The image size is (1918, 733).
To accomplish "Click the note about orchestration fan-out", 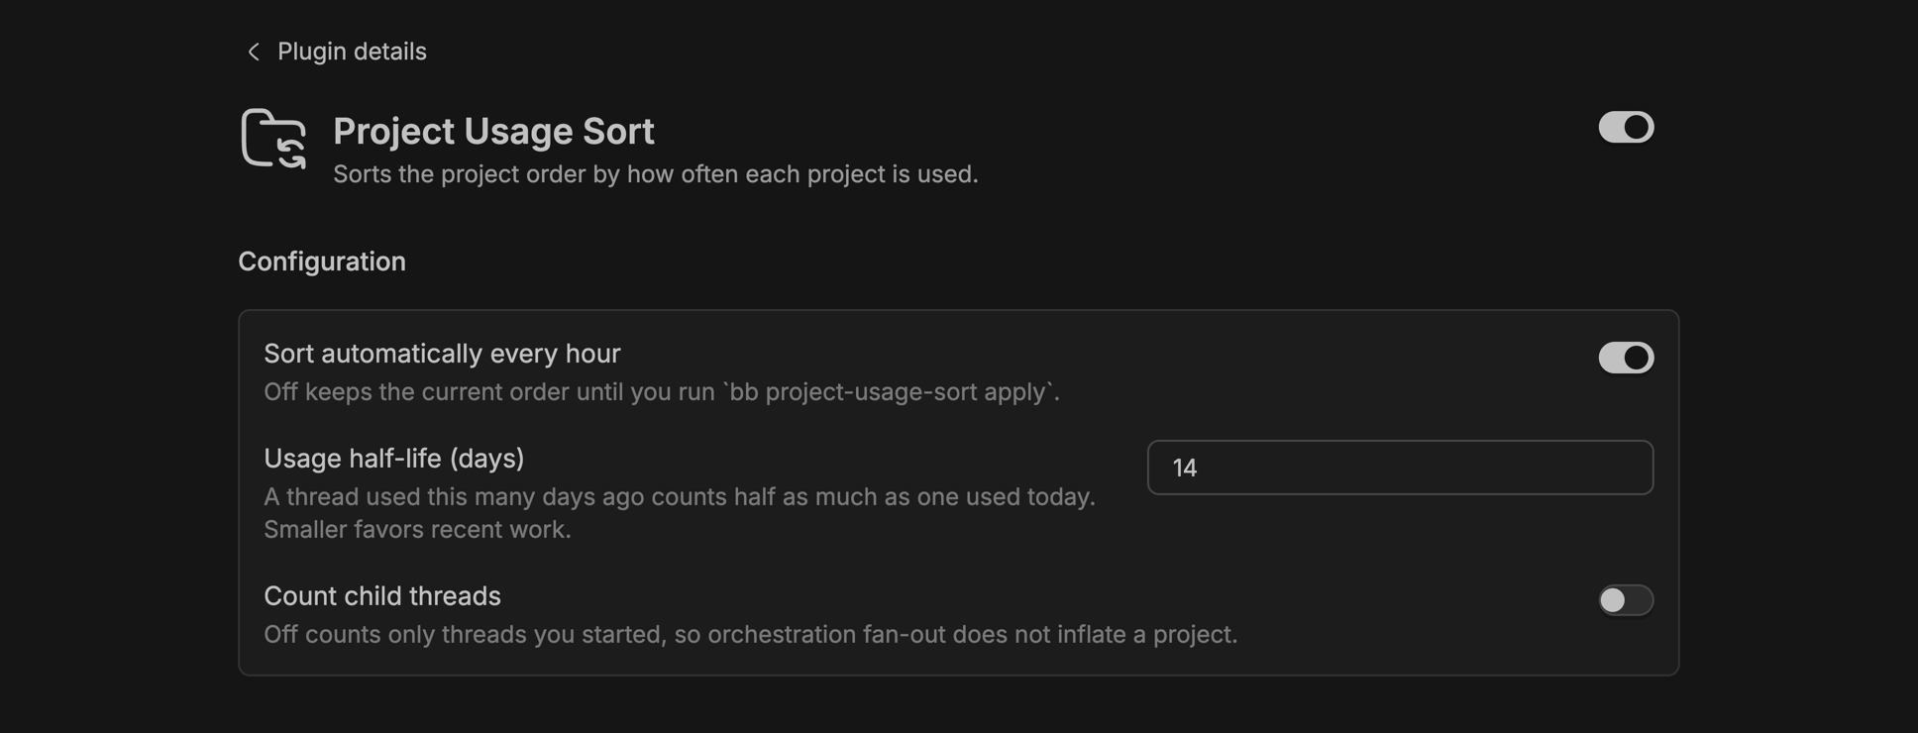I will [751, 635].
